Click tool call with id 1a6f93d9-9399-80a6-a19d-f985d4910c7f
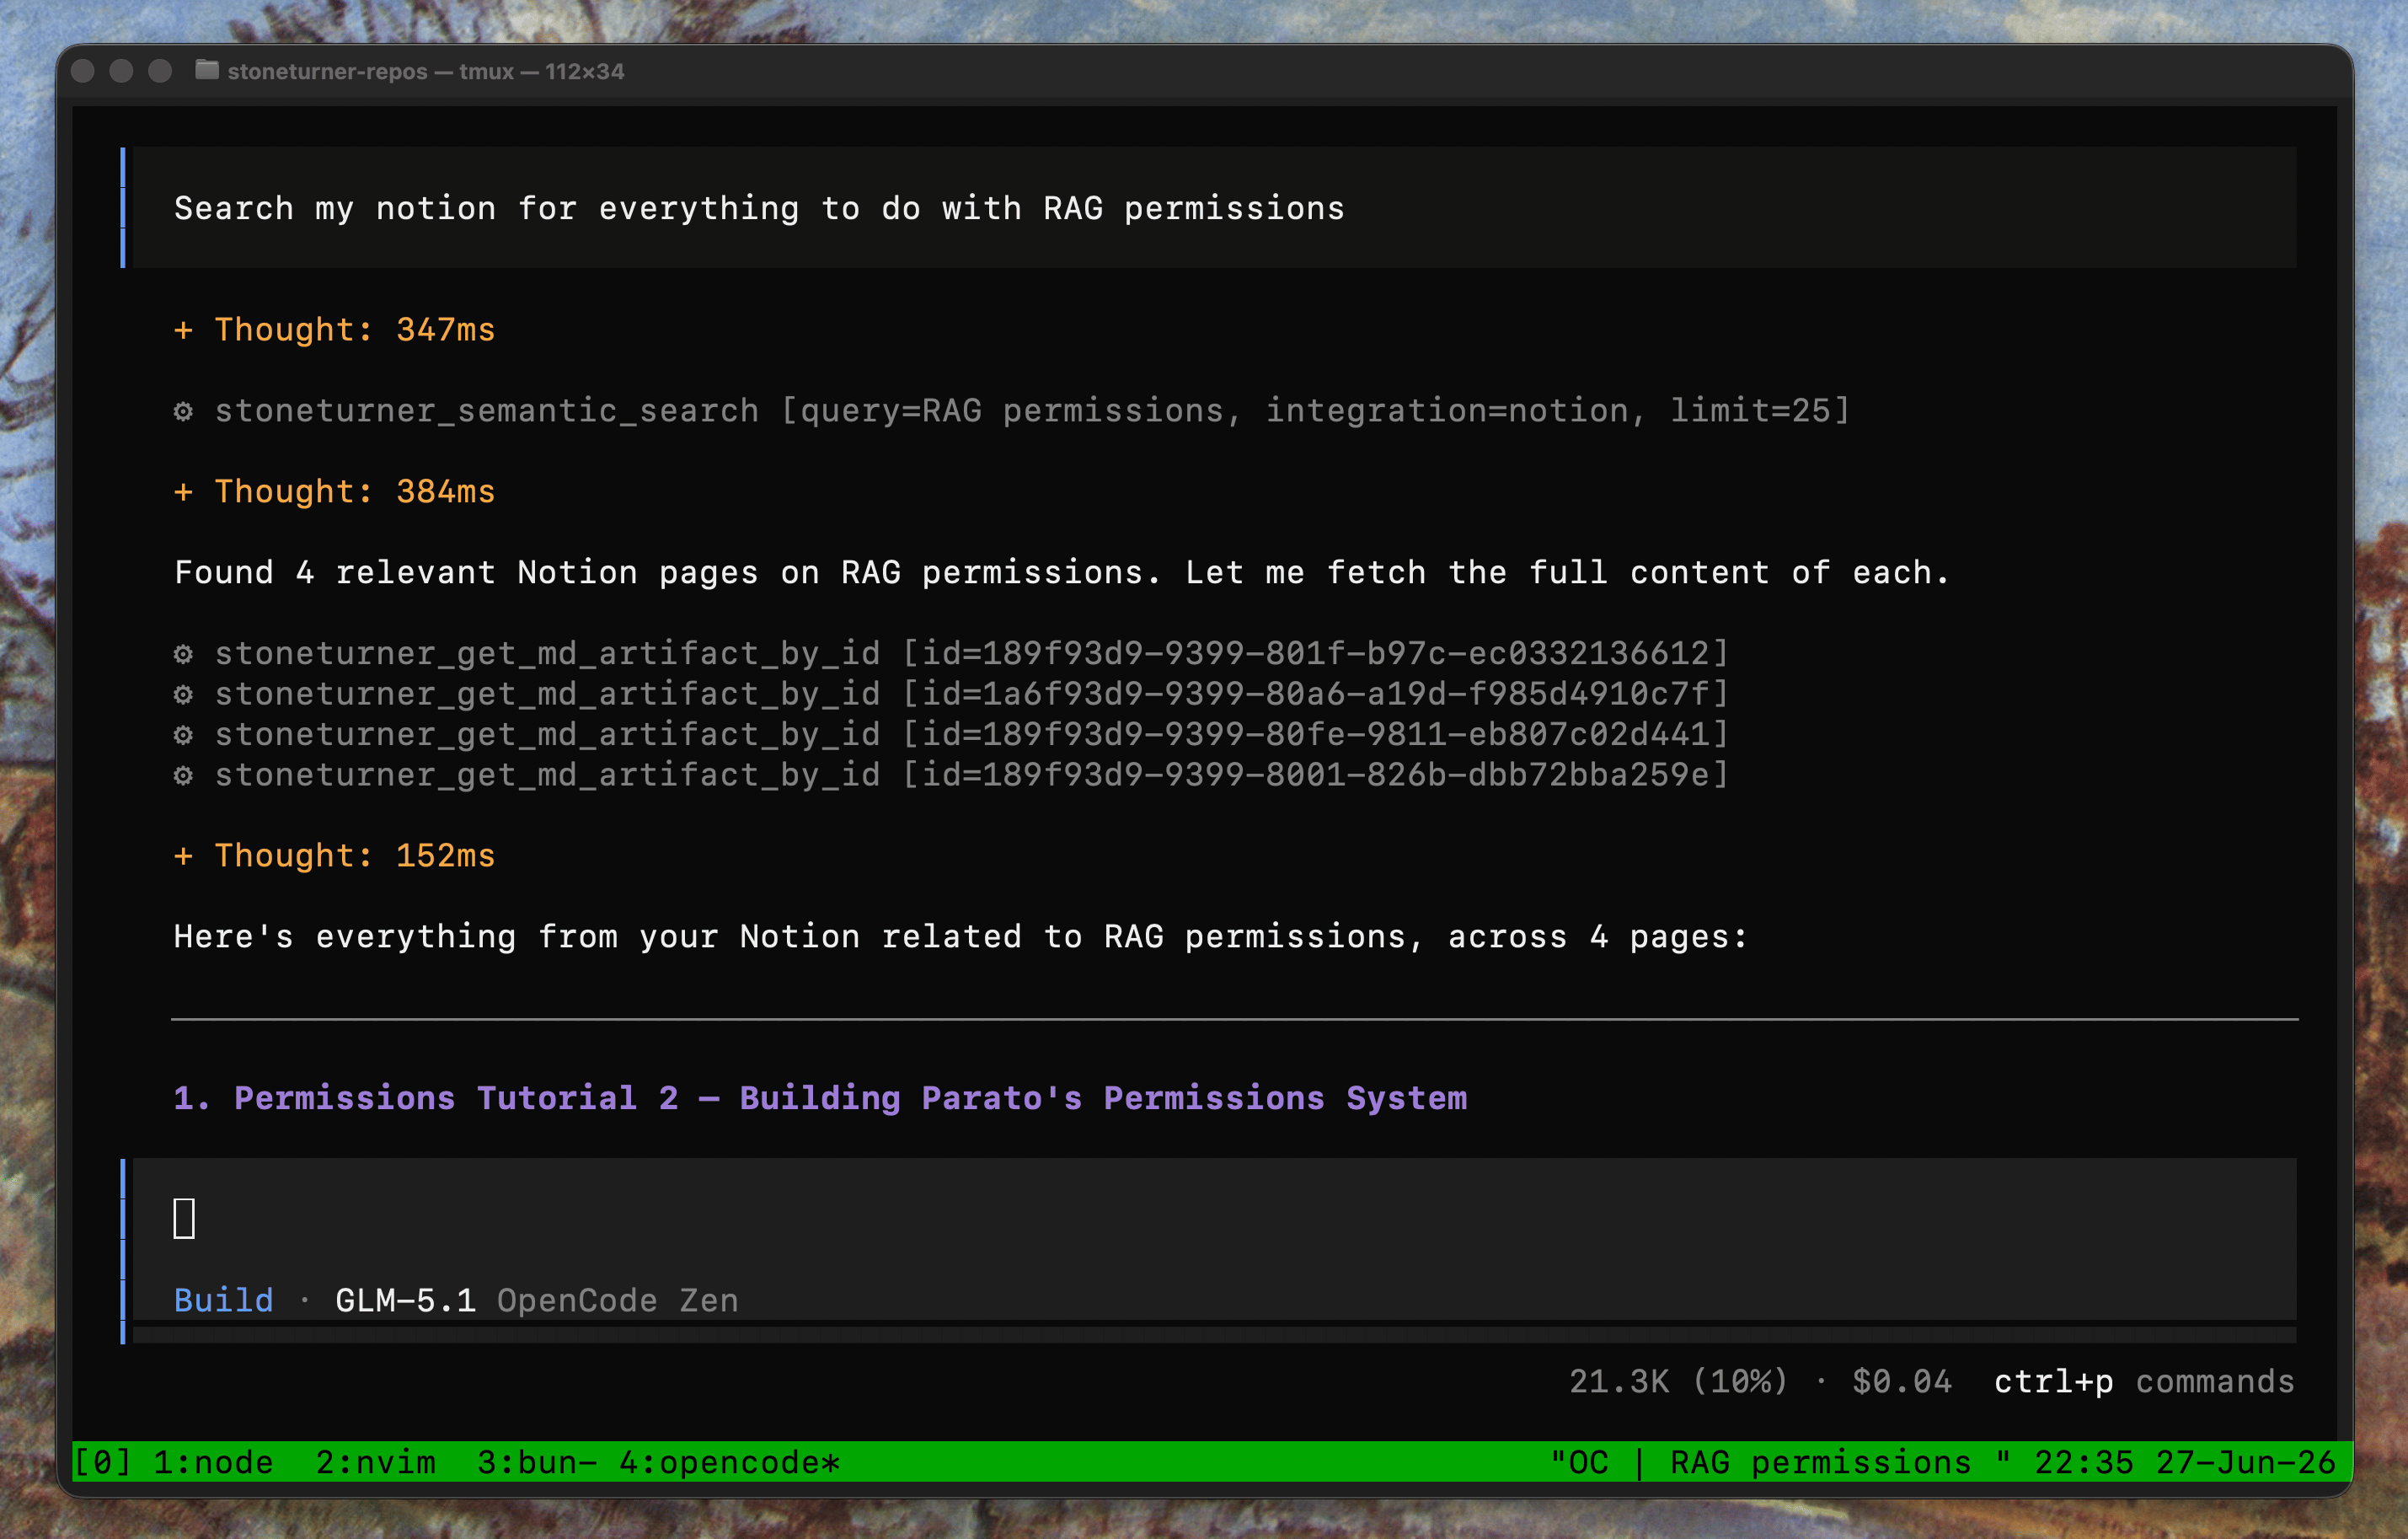Image resolution: width=2408 pixels, height=1539 pixels. click(951, 694)
